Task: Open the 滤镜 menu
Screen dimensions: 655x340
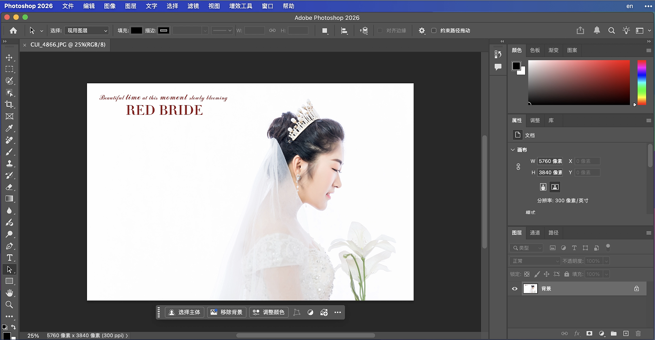Action: click(193, 6)
